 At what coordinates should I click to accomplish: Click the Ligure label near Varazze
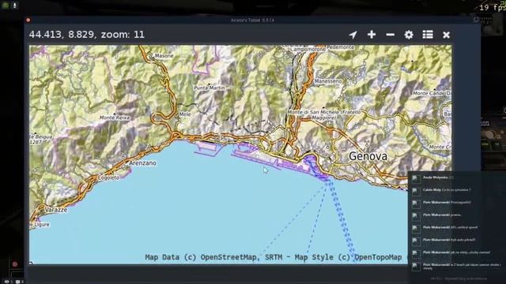[x=42, y=224]
